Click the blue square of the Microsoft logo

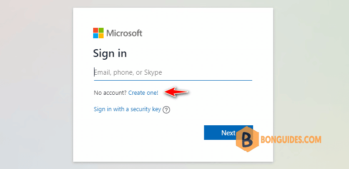(x=96, y=36)
